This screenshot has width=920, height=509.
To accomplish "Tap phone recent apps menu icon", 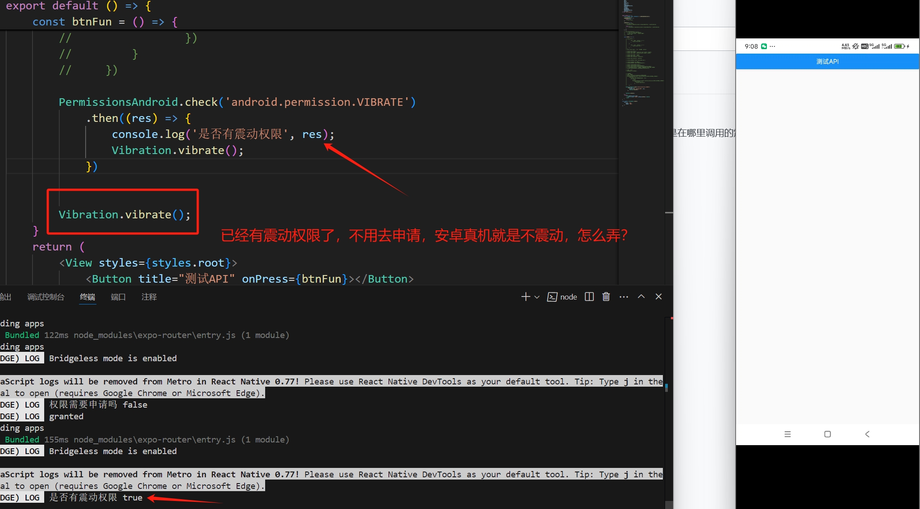I will (787, 434).
